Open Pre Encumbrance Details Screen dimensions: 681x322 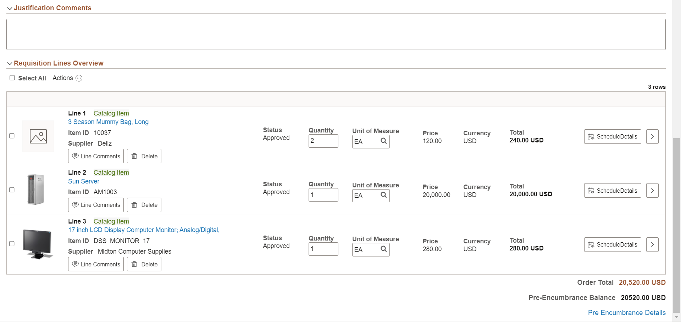pos(626,312)
